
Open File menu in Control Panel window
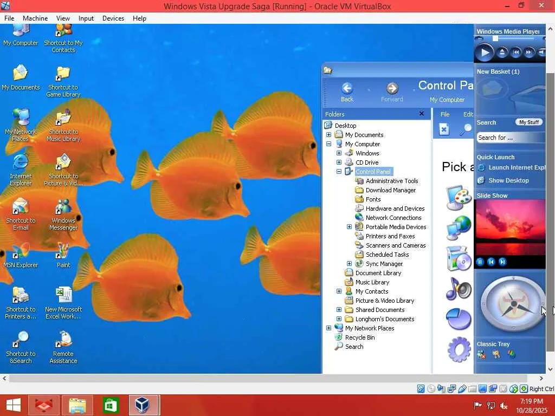pos(445,114)
